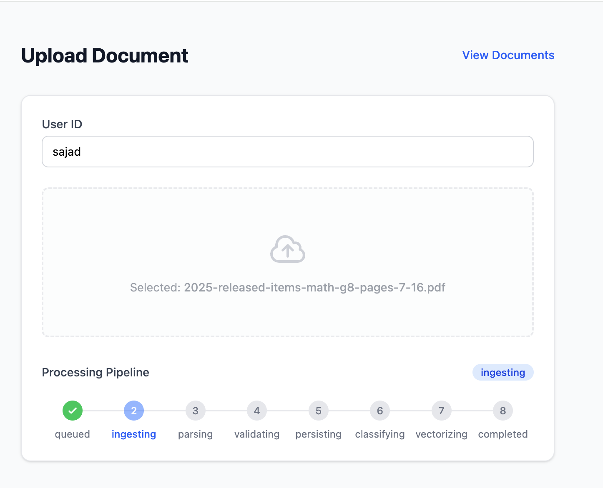Click the Upload Document heading
The image size is (603, 488).
[x=105, y=56]
